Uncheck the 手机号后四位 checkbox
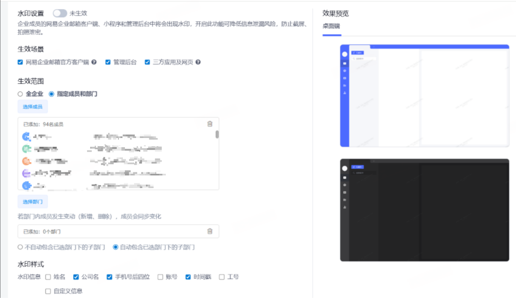 [110, 277]
